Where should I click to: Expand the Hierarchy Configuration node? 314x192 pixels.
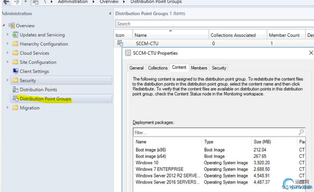coord(8,44)
